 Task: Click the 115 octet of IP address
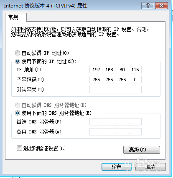(x=135, y=70)
